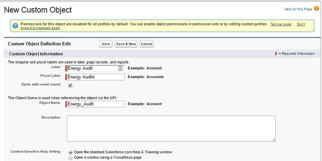Click the Custom Object Information section header
The height and width of the screenshot is (161, 322).
[36, 54]
